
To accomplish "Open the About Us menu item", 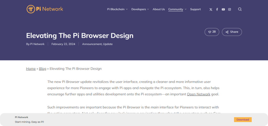I will pos(159,9).
